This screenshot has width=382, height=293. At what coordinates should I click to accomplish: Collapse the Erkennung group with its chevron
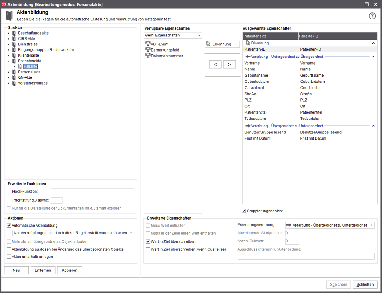pyautogui.click(x=373, y=43)
